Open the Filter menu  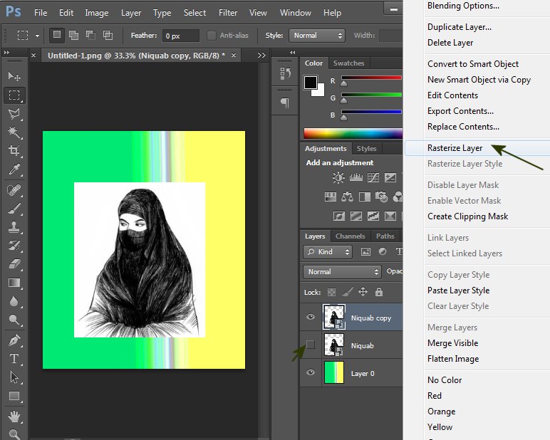click(x=228, y=13)
